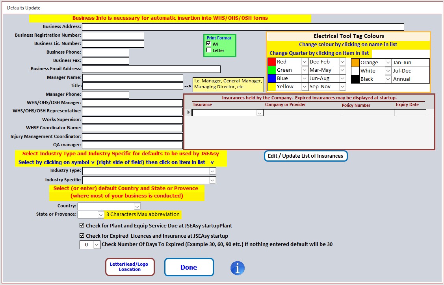Image resolution: width=444 pixels, height=285 pixels.
Task: Open the Insurance type dropdown in table
Action: pyautogui.click(x=259, y=113)
